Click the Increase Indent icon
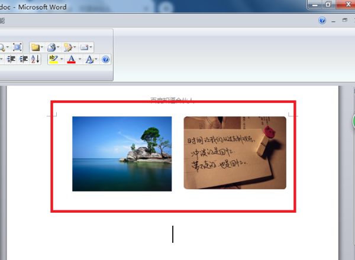The image size is (355, 260). click(x=24, y=59)
